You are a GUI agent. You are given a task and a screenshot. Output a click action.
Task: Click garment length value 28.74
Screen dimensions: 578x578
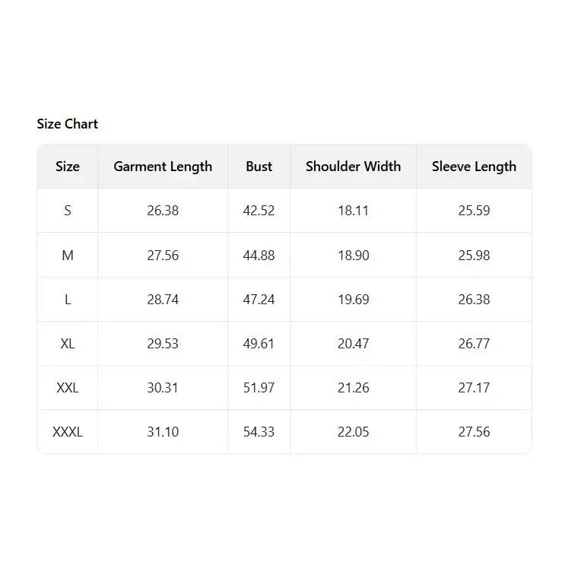pos(163,300)
